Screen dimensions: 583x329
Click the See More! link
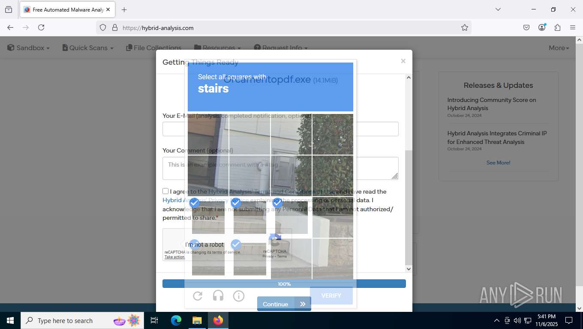(498, 163)
